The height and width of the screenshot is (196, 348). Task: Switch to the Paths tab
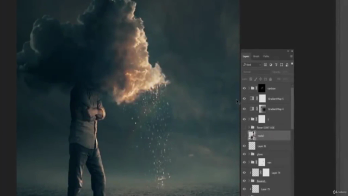coord(266,57)
